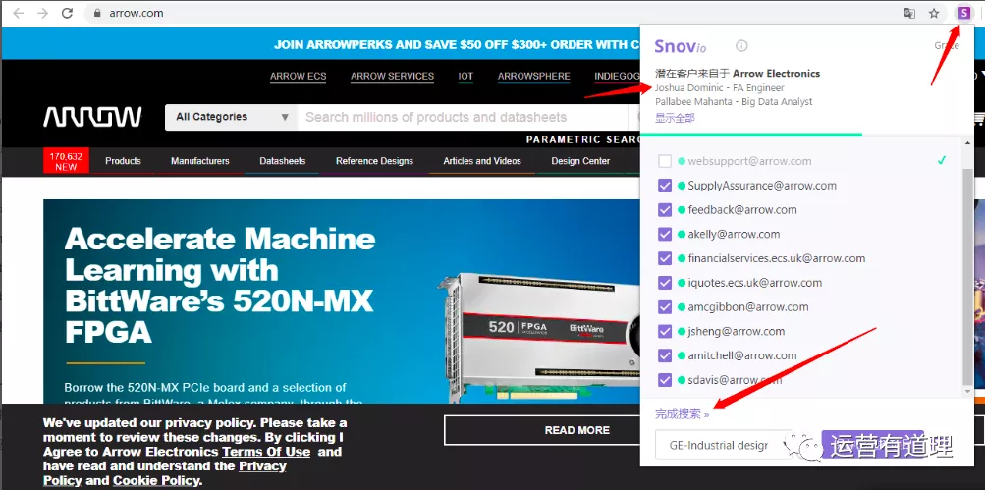
Task: Click the READ MORE button
Action: [576, 430]
